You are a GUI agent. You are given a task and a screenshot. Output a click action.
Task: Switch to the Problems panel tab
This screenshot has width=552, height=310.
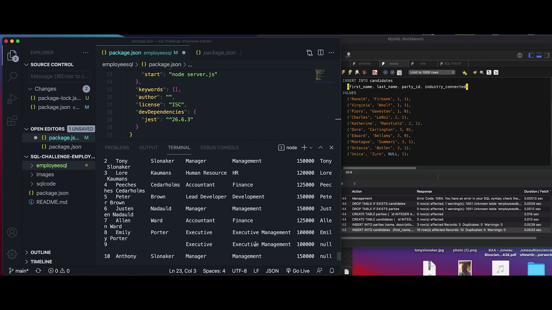(117, 147)
